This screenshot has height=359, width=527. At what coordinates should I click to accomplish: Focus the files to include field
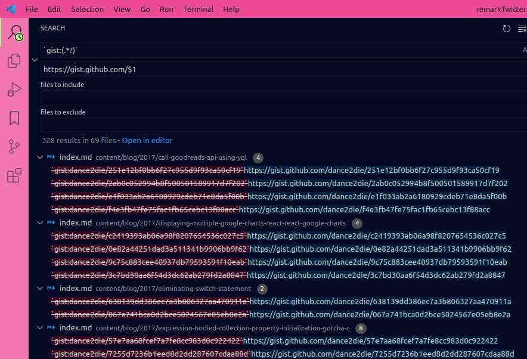[x=280, y=97]
